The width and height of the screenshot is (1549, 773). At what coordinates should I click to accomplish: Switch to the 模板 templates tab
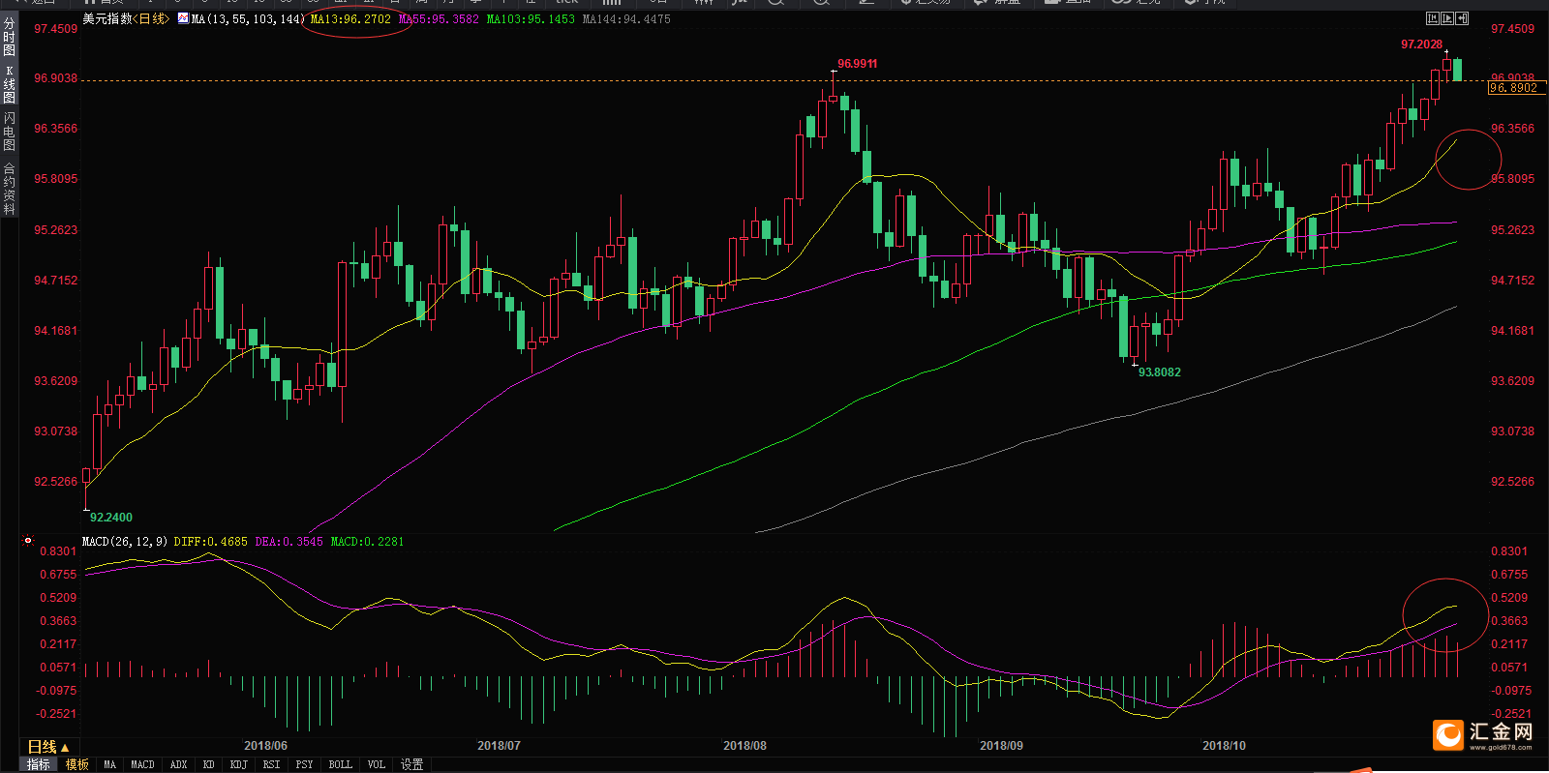coord(77,764)
